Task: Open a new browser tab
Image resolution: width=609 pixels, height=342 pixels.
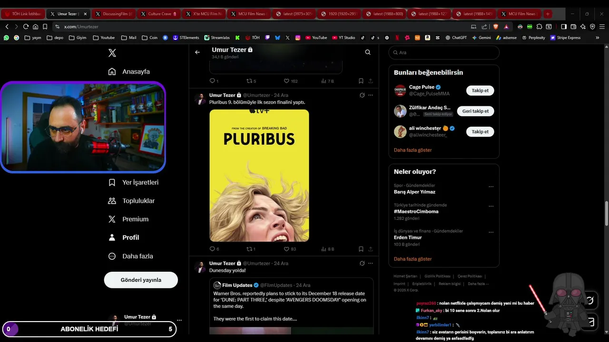Action: pos(548,14)
